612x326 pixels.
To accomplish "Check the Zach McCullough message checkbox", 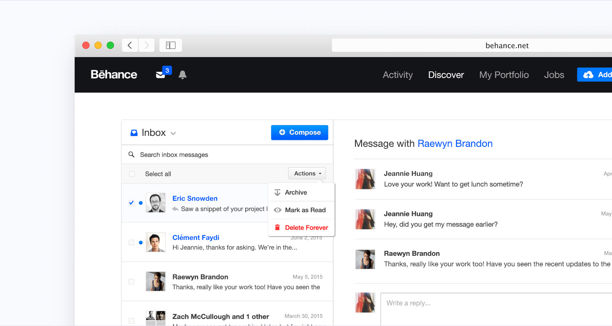I will 131,321.
